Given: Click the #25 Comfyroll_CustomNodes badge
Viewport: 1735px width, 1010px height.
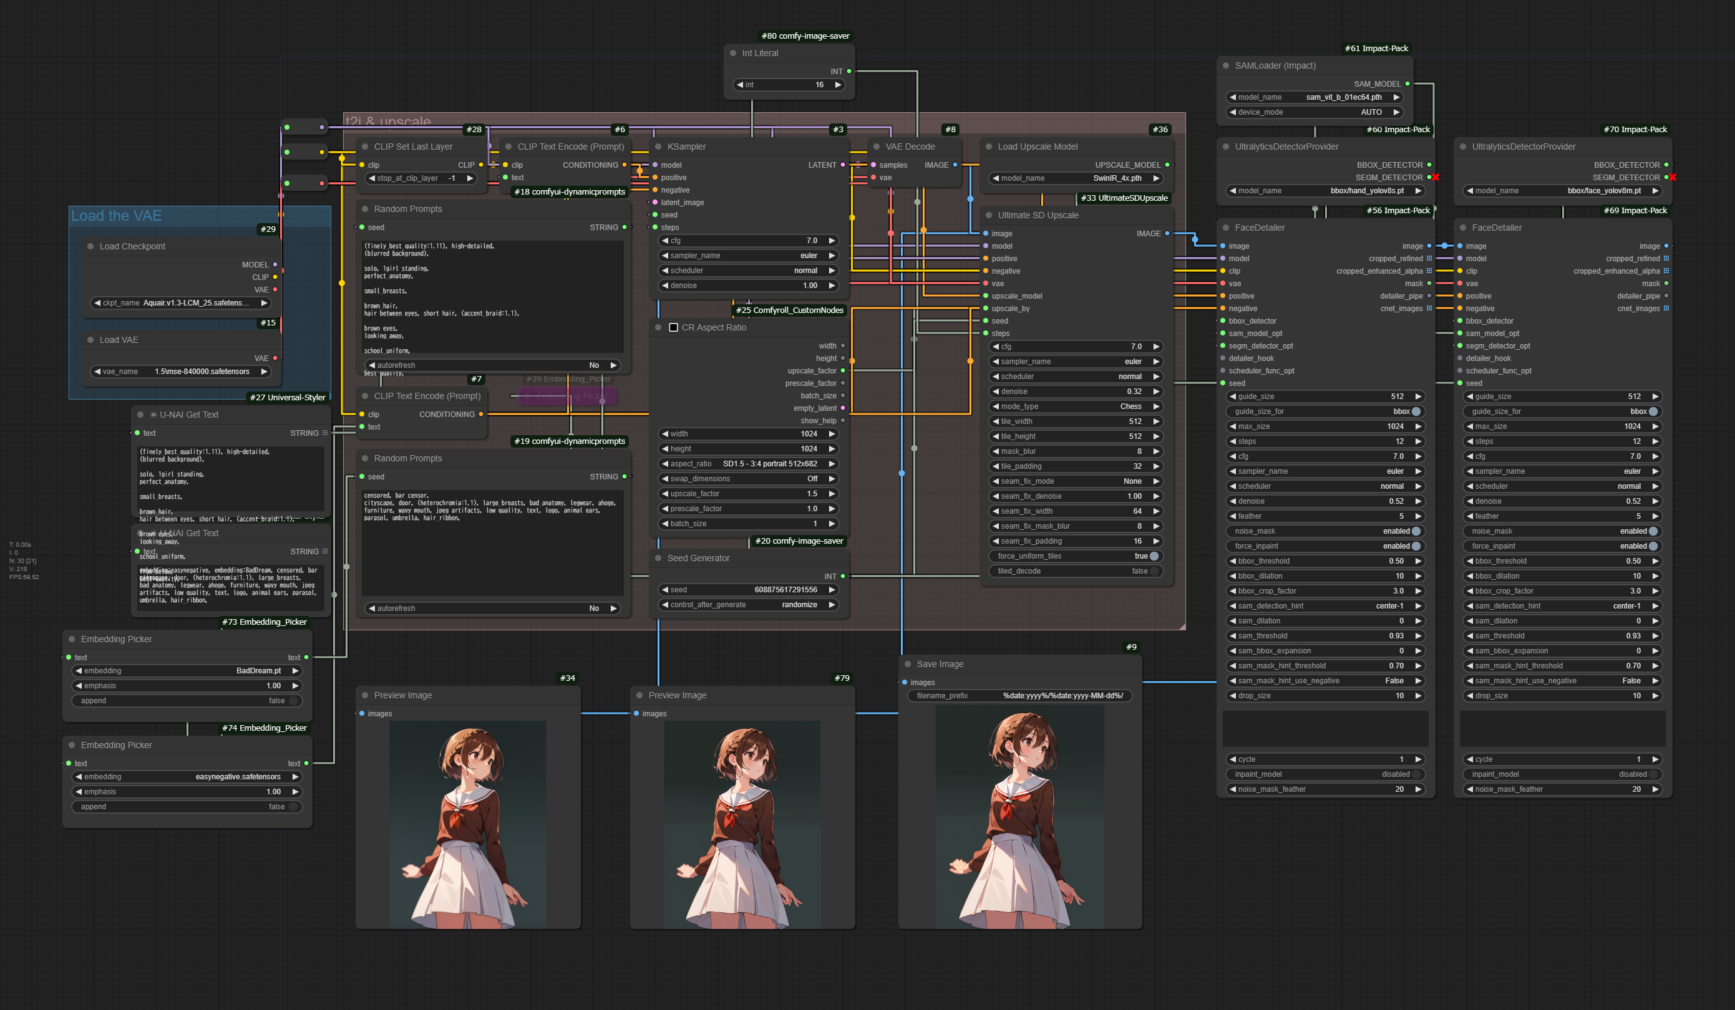Looking at the screenshot, I should pos(789,310).
